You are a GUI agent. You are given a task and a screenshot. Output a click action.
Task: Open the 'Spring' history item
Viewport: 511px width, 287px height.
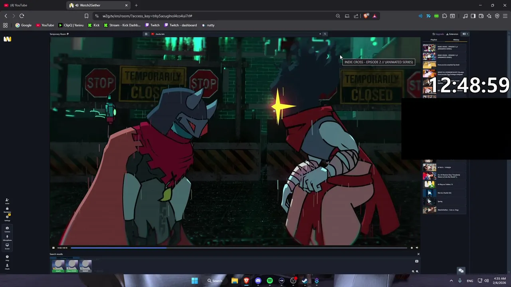[x=444, y=201]
